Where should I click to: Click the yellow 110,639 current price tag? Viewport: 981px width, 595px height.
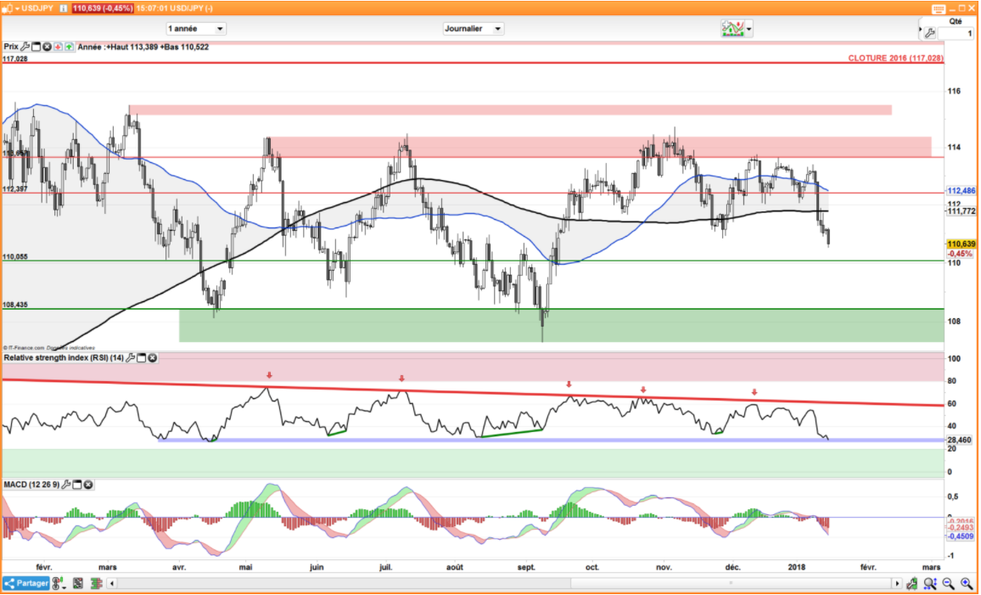(961, 244)
